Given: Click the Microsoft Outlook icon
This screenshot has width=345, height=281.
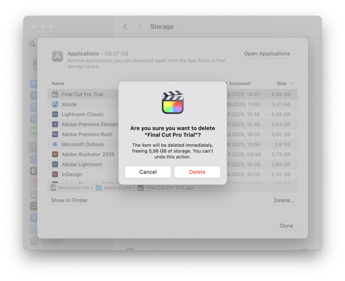Looking at the screenshot, I should pyautogui.click(x=55, y=144).
